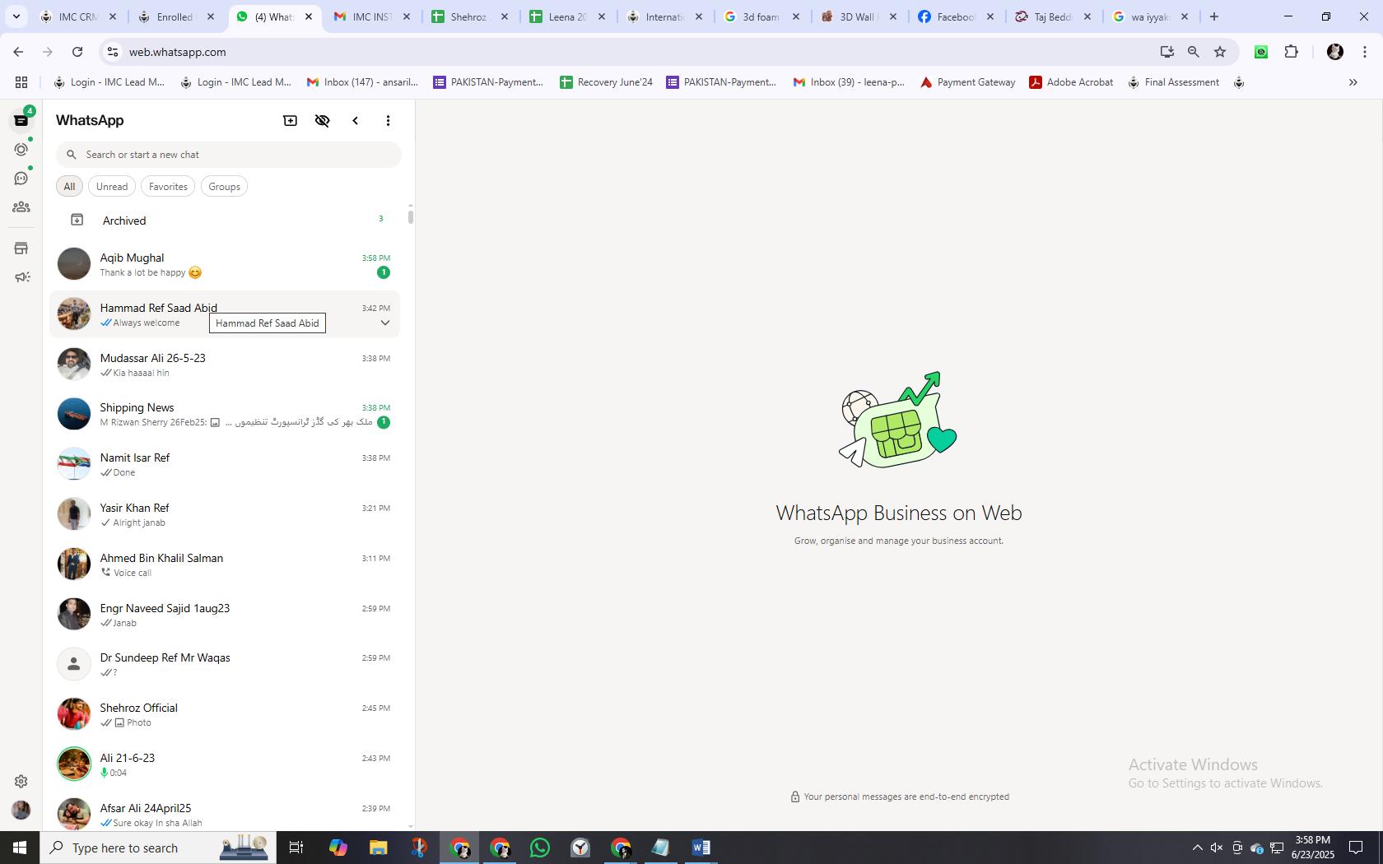Switch to the IMC INST Gmail tab
The height and width of the screenshot is (864, 1383).
372,16
